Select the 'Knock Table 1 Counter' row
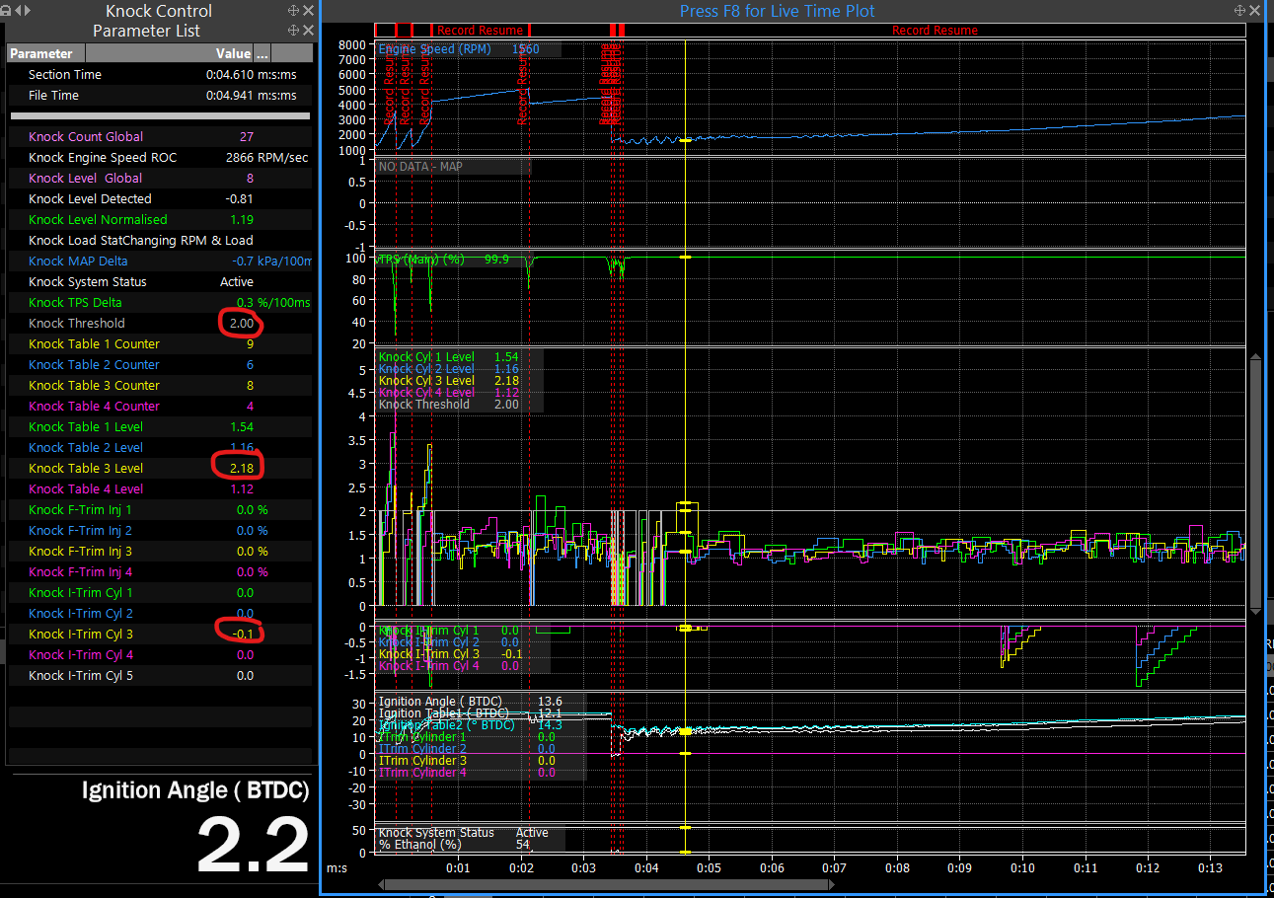 [160, 344]
